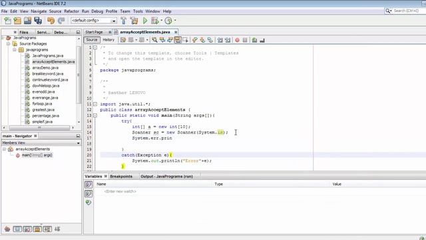The height and width of the screenshot is (240, 426).
Task: Click the Shift Line Right icon
Action: pyautogui.click(x=228, y=40)
